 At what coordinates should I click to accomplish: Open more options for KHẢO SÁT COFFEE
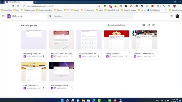click(x=44, y=88)
